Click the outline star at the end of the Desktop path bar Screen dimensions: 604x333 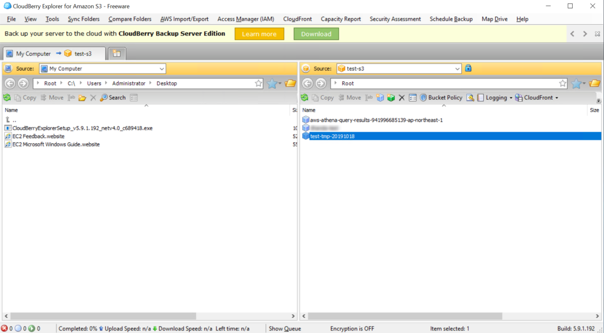tap(258, 83)
